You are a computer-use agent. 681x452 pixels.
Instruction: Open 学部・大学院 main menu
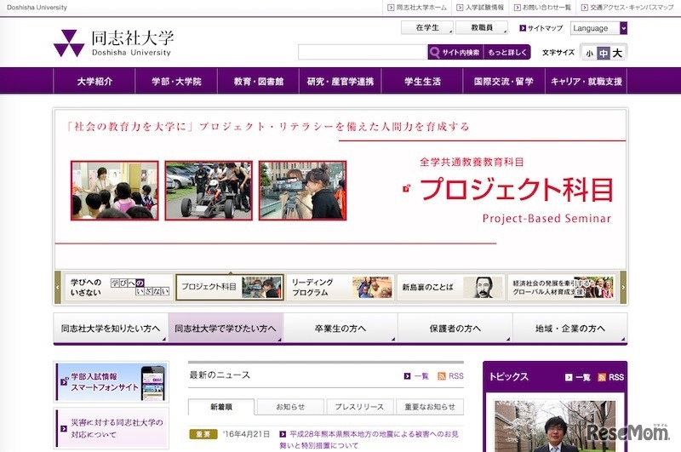(x=176, y=81)
